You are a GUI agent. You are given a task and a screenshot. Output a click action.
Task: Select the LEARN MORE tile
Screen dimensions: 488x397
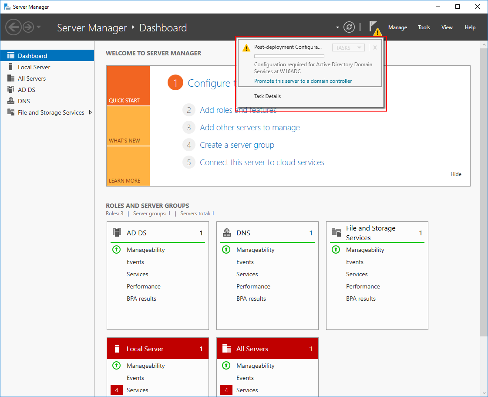coord(128,166)
